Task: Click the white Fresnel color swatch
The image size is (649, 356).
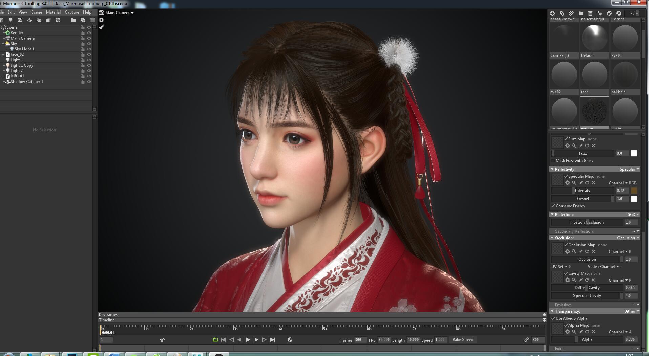Action: coord(634,199)
